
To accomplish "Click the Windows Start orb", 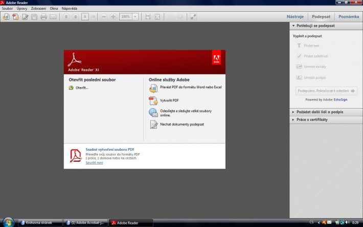I will 8,222.
